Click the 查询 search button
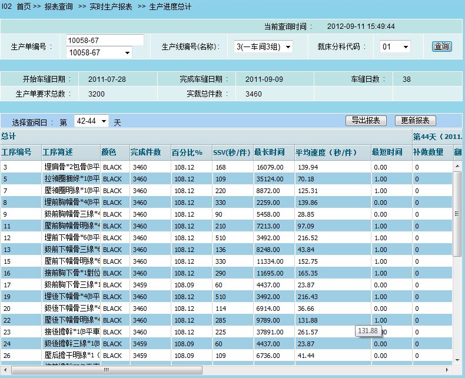The width and height of the screenshot is (465, 378). pyautogui.click(x=441, y=47)
